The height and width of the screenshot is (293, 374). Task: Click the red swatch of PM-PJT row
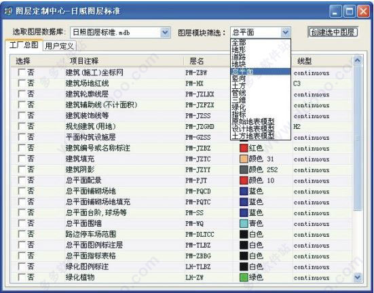point(244,180)
